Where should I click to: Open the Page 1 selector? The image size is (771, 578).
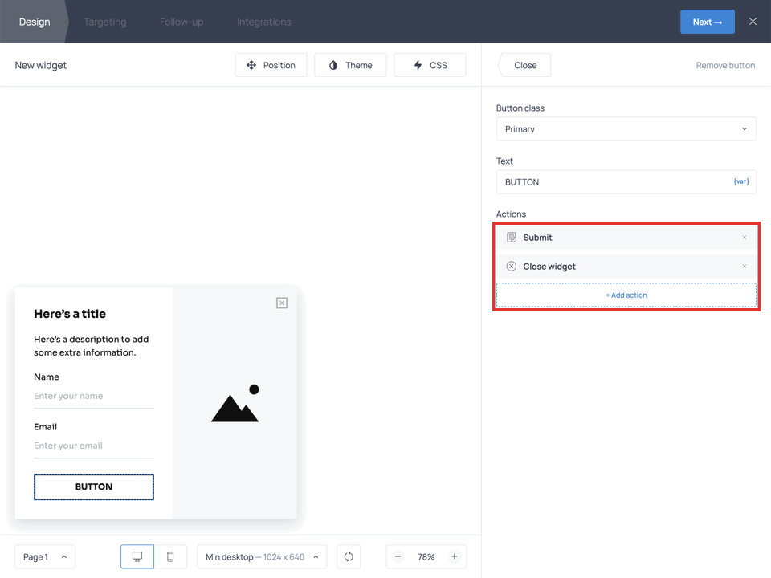[x=44, y=556]
